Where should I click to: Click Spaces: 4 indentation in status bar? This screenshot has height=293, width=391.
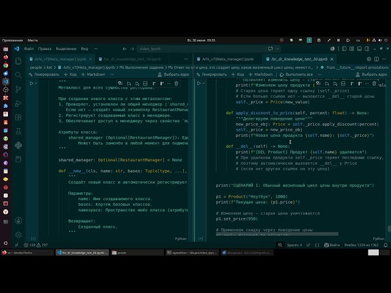pos(294,245)
